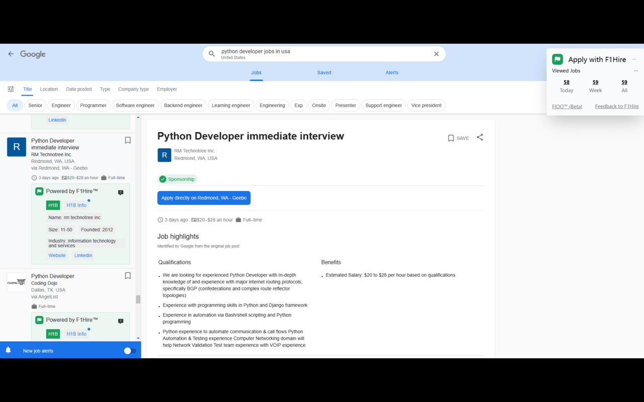Screen dimensions: 644x402
Task: Open FIOO (Beta) link
Action: pyautogui.click(x=567, y=106)
